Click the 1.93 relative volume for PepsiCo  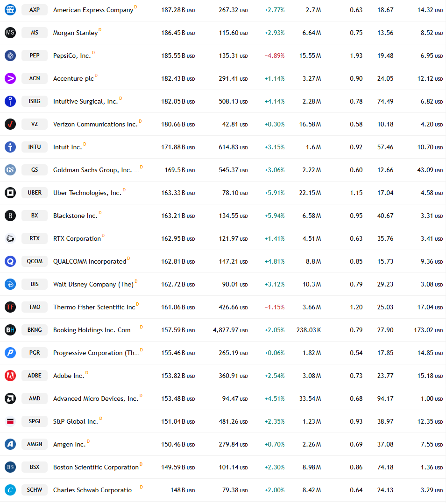(x=356, y=56)
